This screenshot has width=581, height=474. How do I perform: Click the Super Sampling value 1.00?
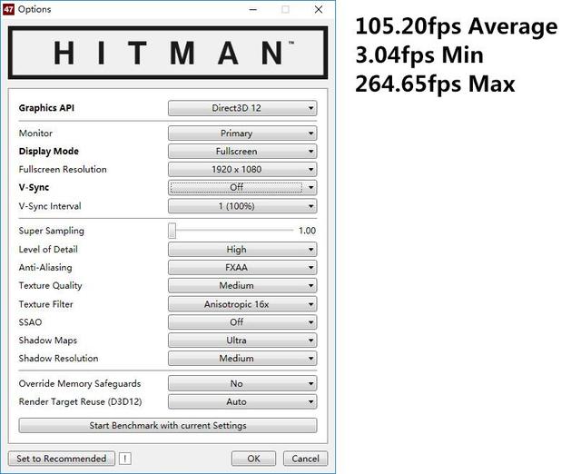307,231
